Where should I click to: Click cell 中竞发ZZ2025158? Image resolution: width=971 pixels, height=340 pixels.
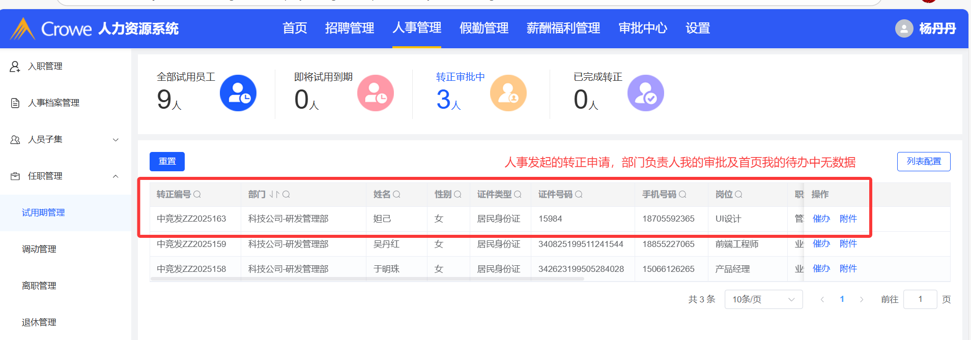[x=191, y=269]
